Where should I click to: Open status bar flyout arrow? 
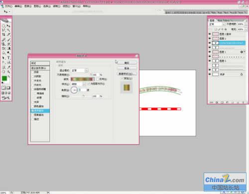click(x=48, y=193)
